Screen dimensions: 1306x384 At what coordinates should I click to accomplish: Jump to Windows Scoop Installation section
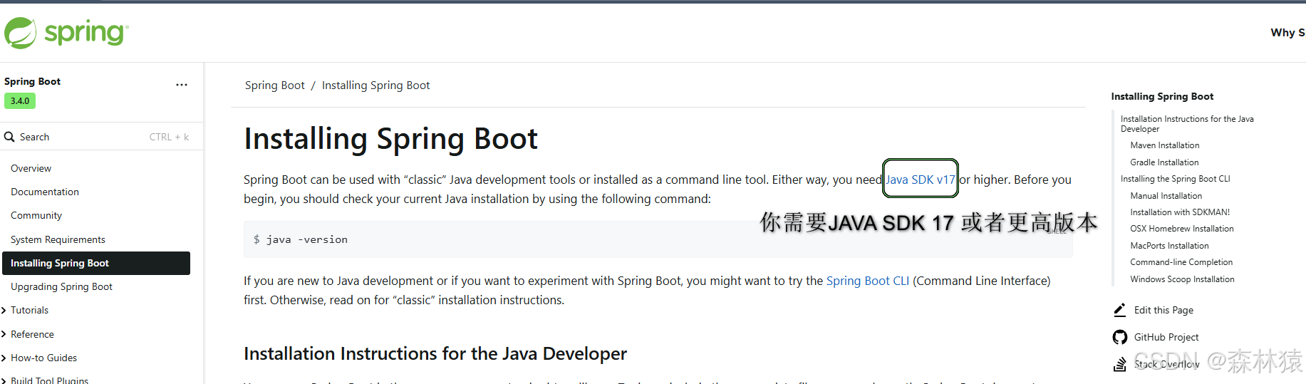1182,279
